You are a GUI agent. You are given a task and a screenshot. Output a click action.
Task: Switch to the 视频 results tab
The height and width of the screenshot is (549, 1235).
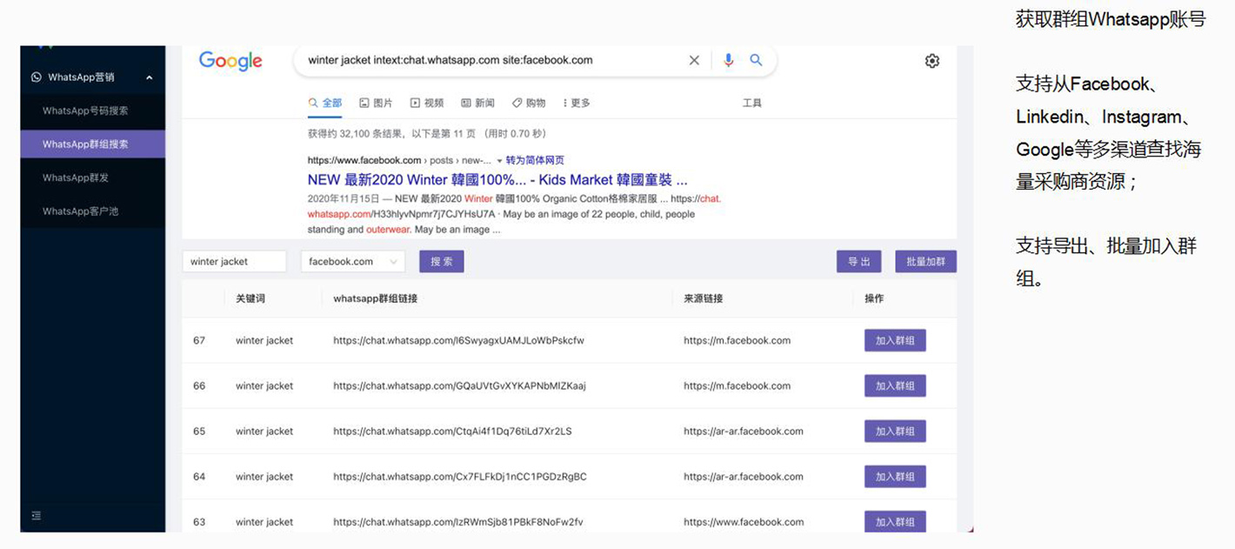(427, 103)
